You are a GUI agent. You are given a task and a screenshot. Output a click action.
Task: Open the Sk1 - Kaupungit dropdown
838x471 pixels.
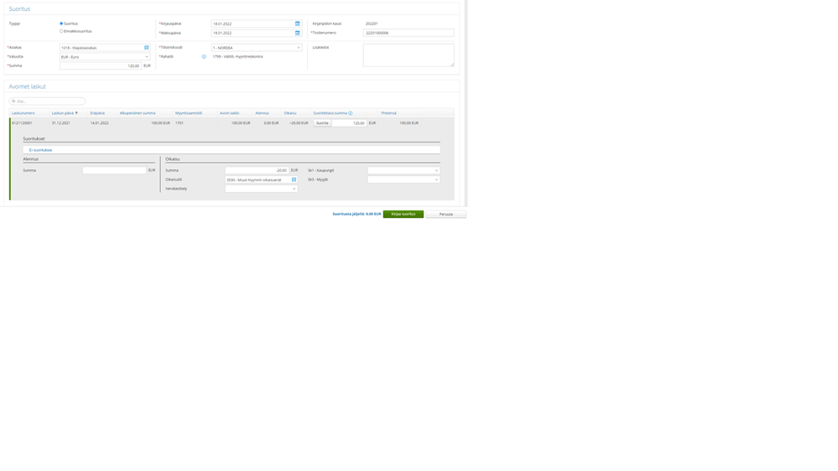click(x=403, y=170)
